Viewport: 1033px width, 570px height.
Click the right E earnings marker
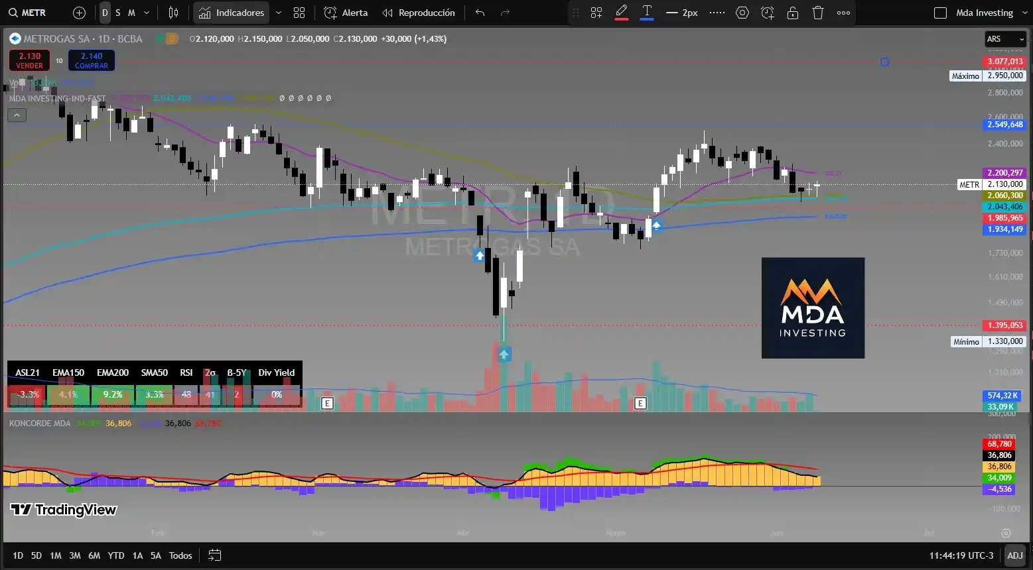[640, 403]
